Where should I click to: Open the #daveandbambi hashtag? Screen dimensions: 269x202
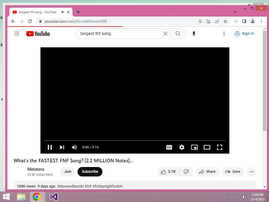(x=70, y=186)
